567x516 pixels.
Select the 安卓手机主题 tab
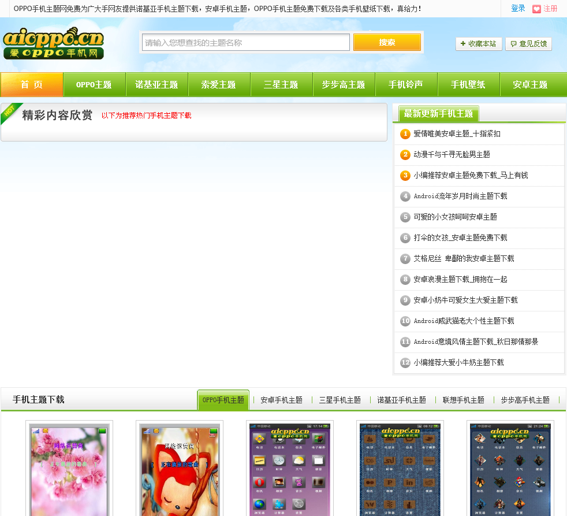(x=281, y=400)
